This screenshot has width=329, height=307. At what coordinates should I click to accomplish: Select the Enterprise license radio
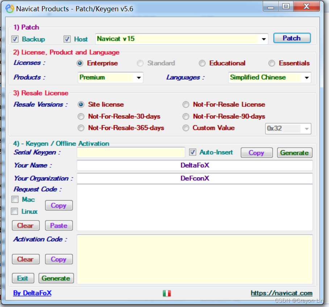[80, 63]
